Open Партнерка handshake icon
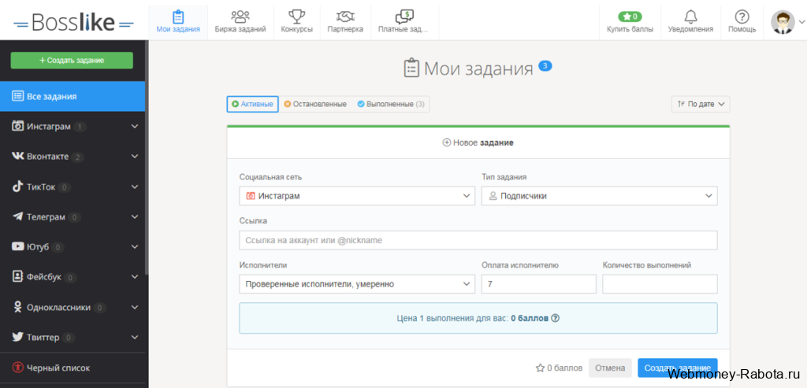Screen dimensions: 807x388 coord(345,17)
